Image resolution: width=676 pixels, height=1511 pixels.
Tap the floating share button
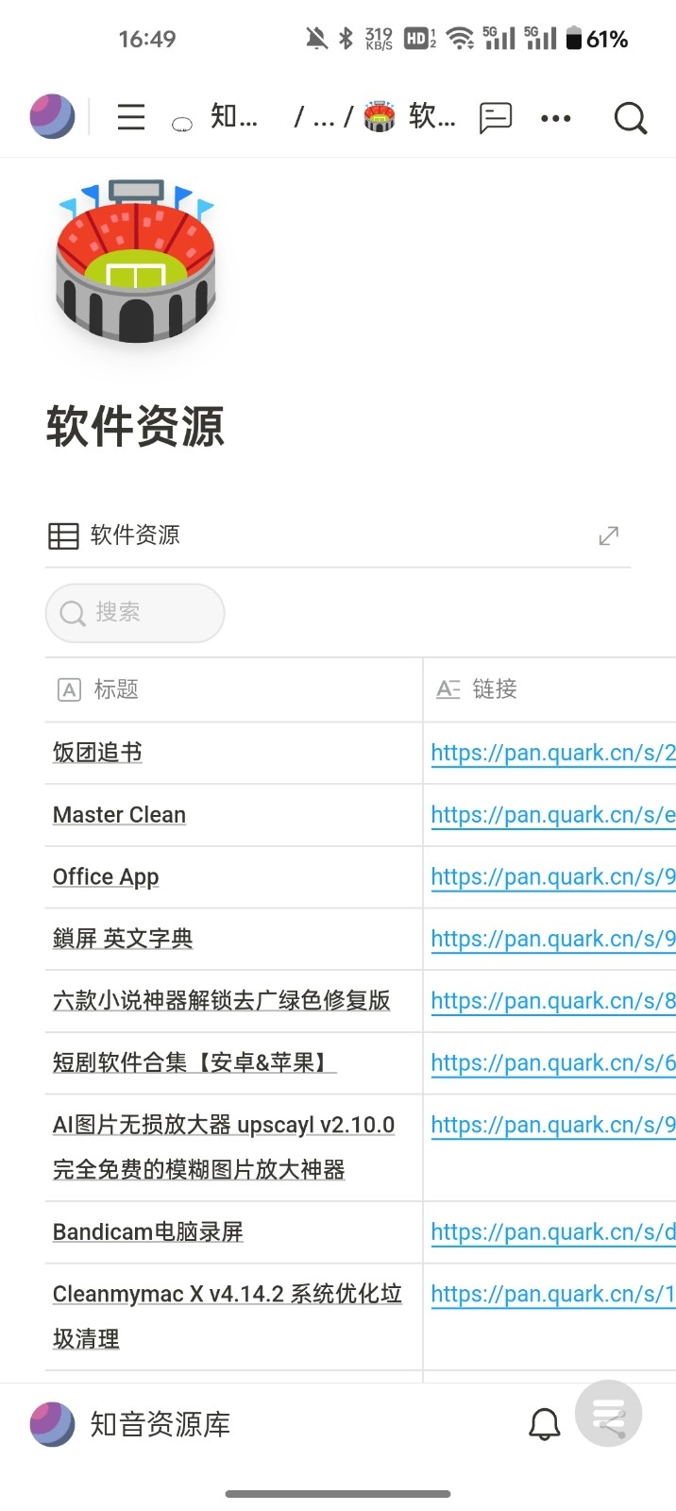[609, 1415]
